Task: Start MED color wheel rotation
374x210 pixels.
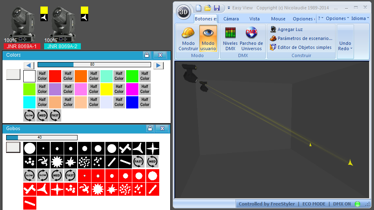Action: coord(42,115)
